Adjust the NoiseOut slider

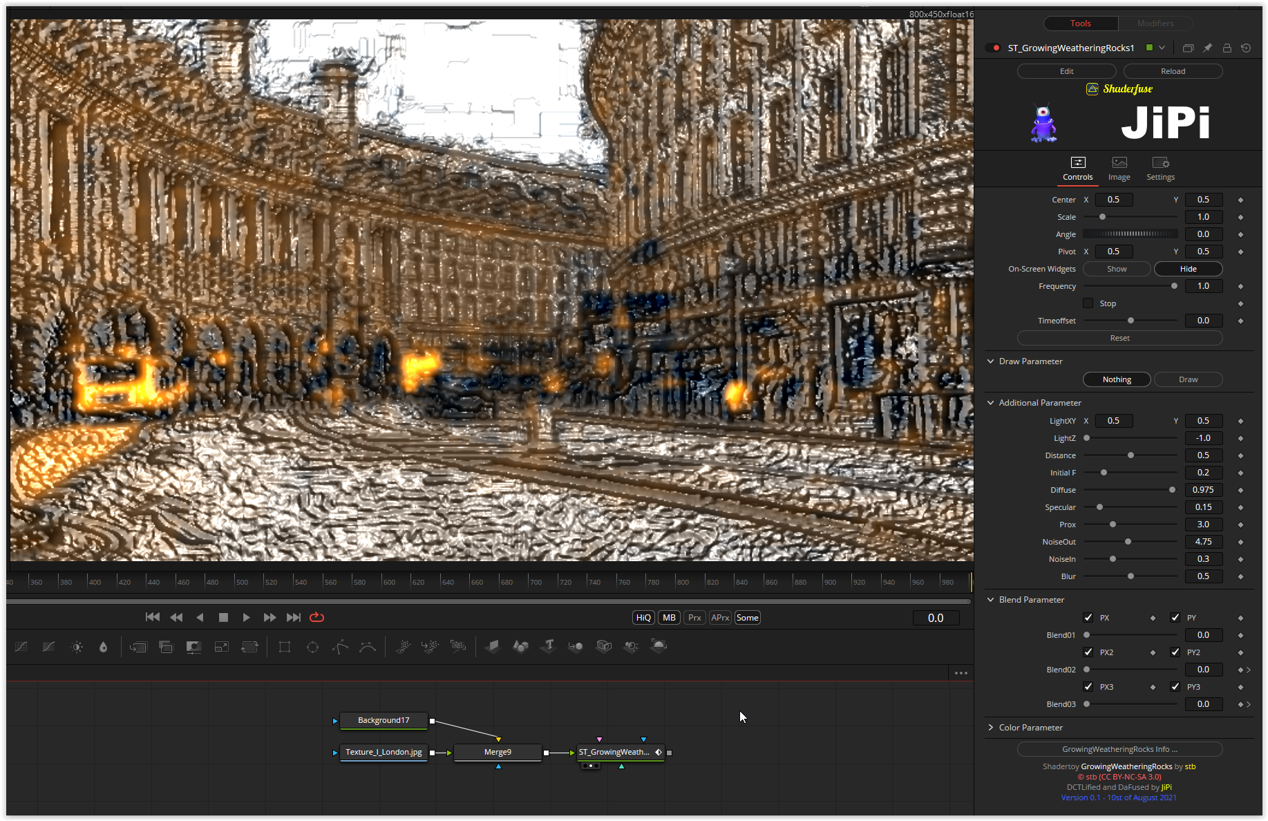1130,542
